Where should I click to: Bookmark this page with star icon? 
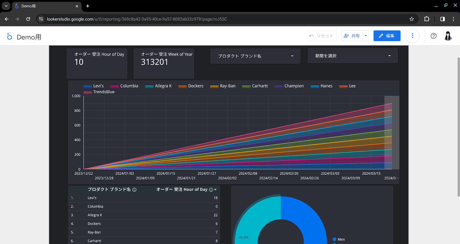(412, 19)
